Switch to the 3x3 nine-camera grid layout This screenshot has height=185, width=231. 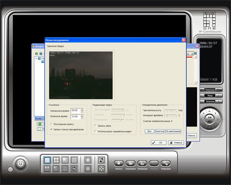[x=74, y=160]
